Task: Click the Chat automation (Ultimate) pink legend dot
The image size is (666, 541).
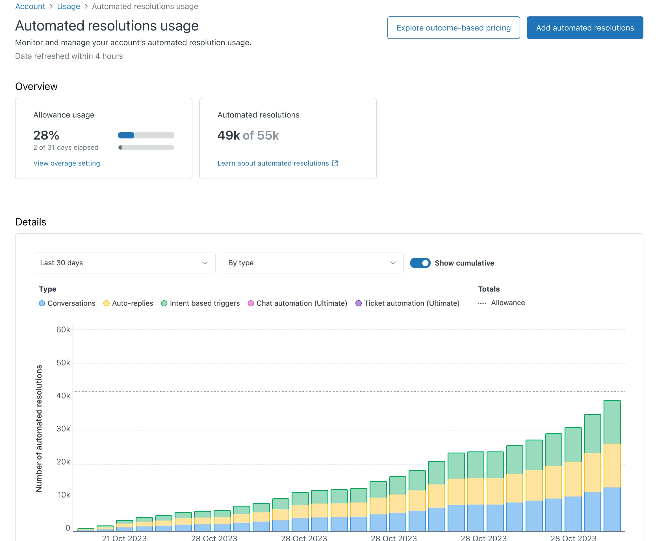Action: coord(251,303)
